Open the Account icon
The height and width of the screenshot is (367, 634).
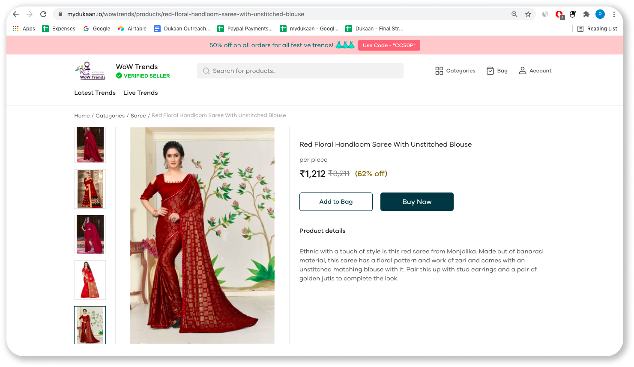point(523,70)
